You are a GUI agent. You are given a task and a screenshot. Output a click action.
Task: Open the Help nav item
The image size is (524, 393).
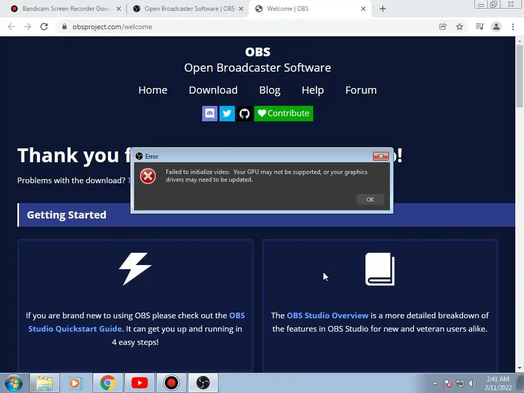[x=313, y=90]
